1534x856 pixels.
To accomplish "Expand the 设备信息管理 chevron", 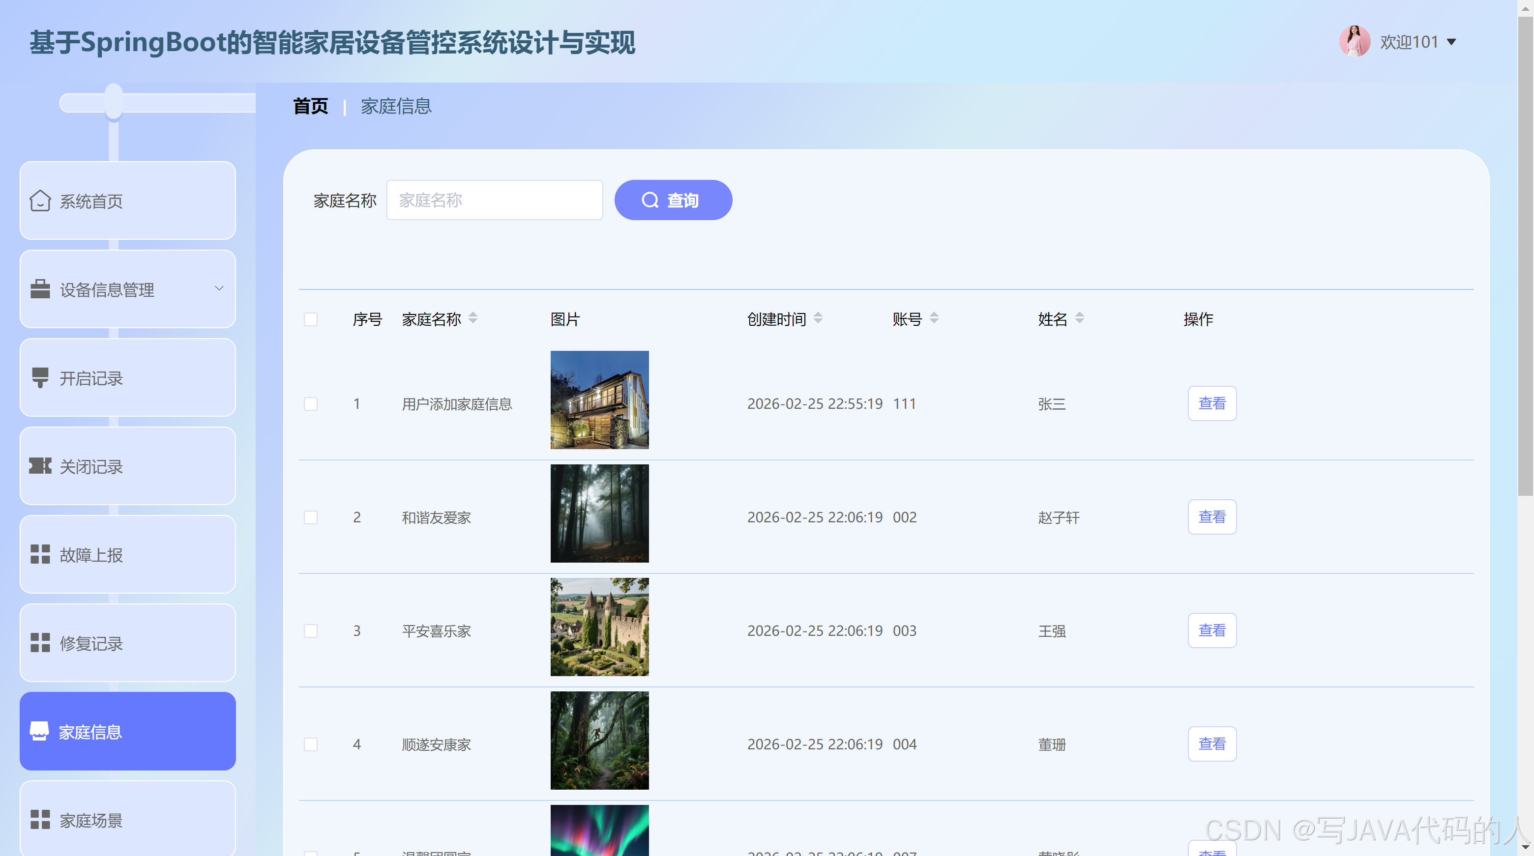I will click(219, 289).
